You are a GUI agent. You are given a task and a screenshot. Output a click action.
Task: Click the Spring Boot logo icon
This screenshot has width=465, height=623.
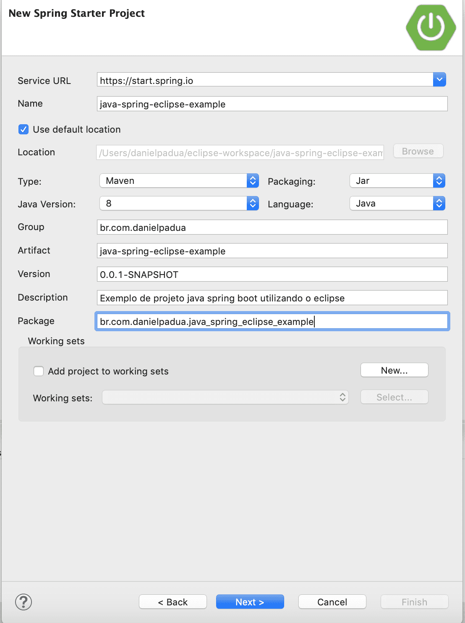[431, 28]
